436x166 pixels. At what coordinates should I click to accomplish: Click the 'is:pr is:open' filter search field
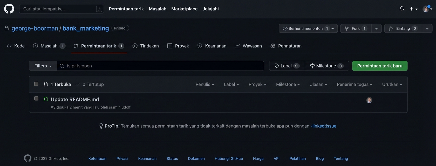coord(161,66)
